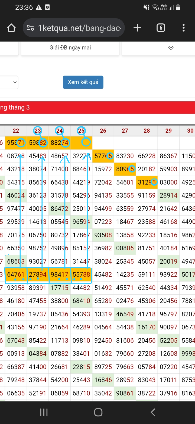The width and height of the screenshot is (195, 424).
Task: Open the browser three-dot menu
Action: [x=184, y=28]
